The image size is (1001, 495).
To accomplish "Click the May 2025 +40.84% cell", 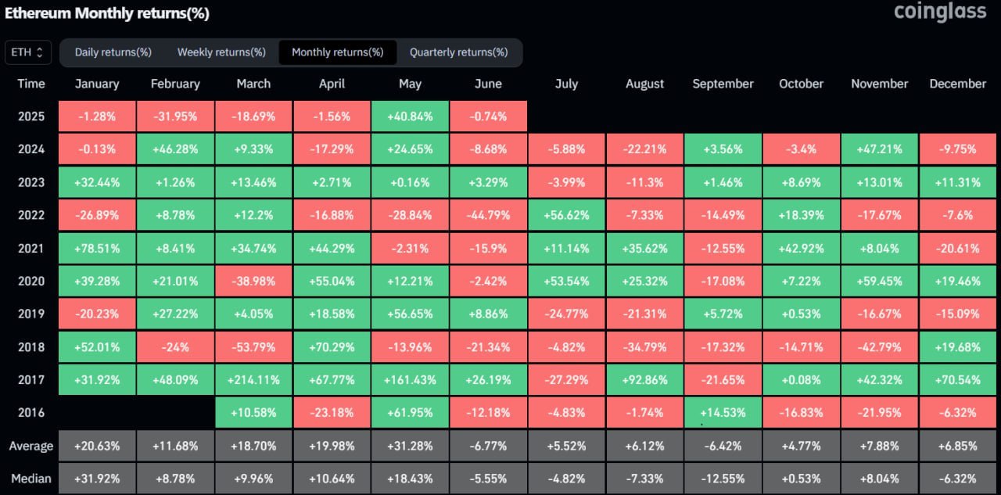I will tap(410, 117).
